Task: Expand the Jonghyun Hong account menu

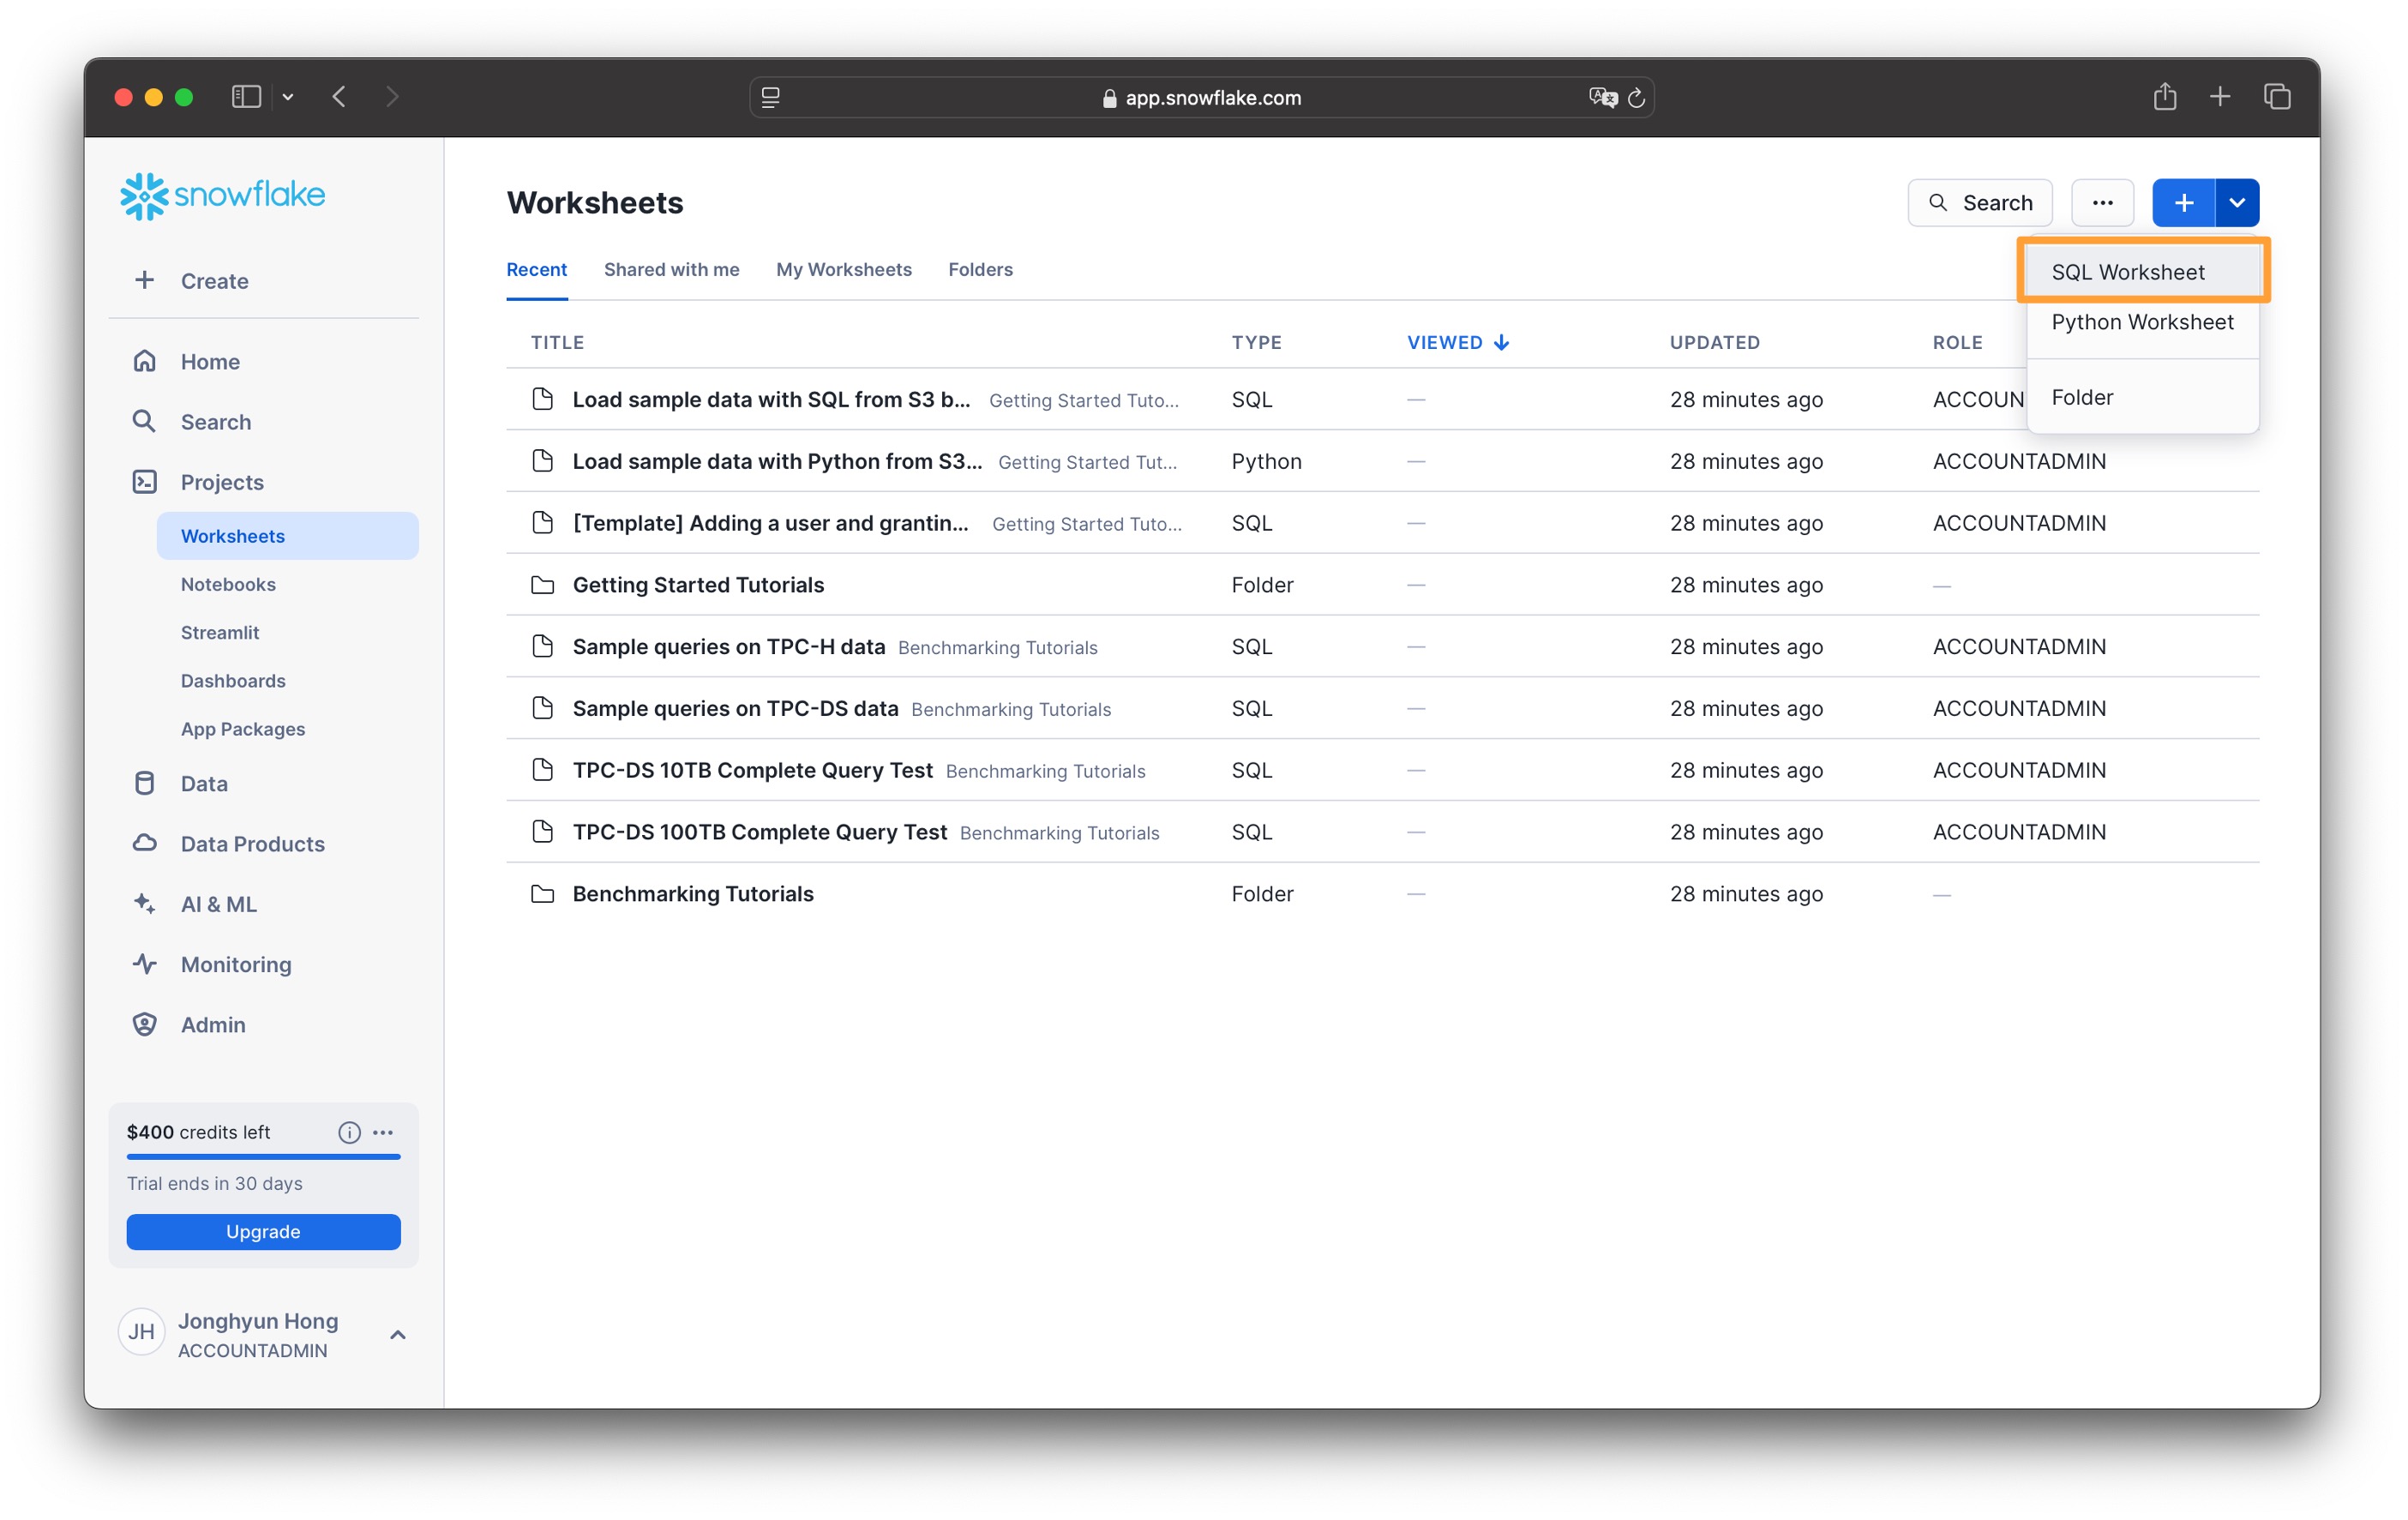Action: 397,1334
